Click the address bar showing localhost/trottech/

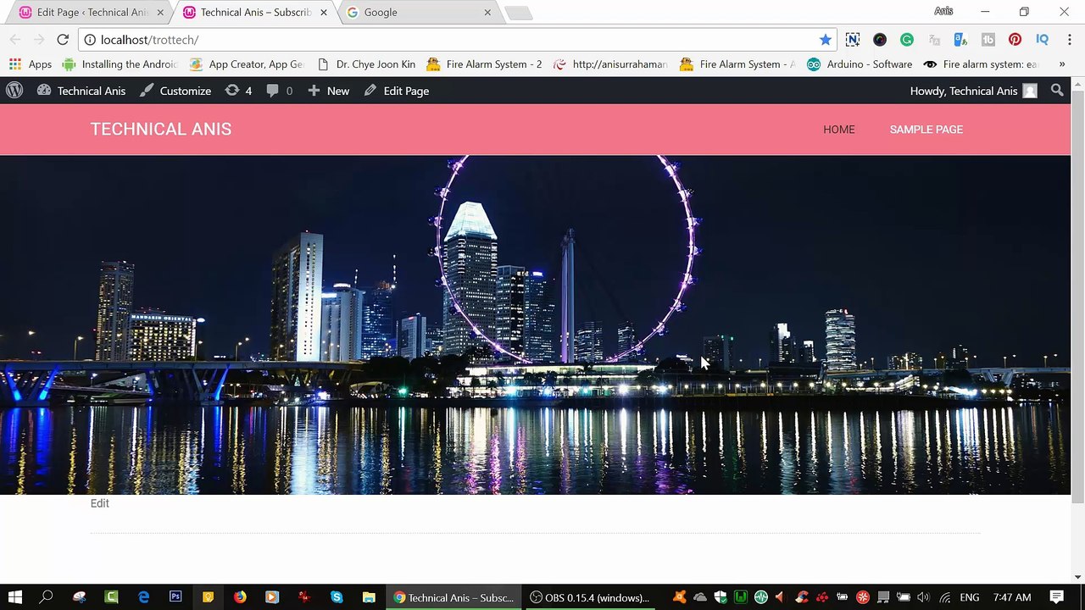458,40
